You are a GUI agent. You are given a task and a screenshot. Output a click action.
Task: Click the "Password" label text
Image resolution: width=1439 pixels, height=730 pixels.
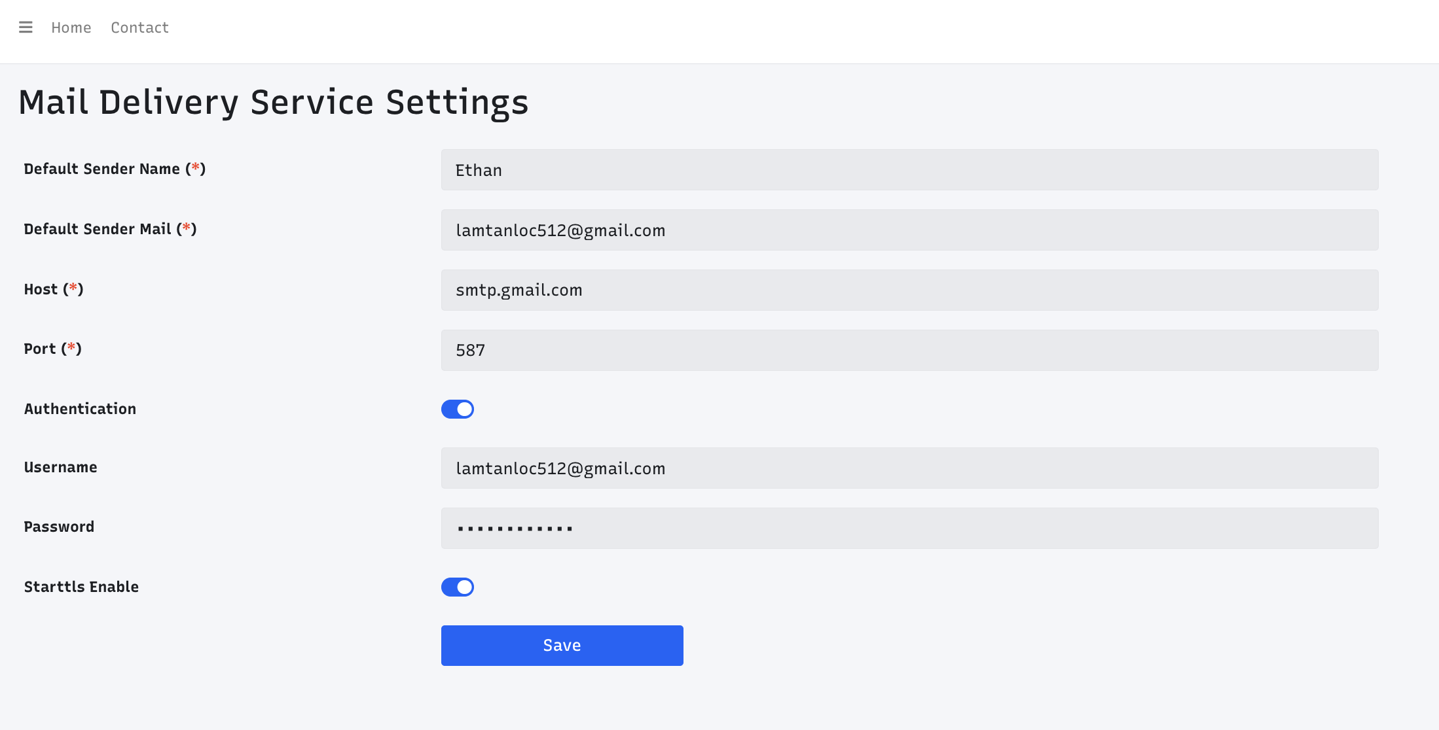click(59, 527)
